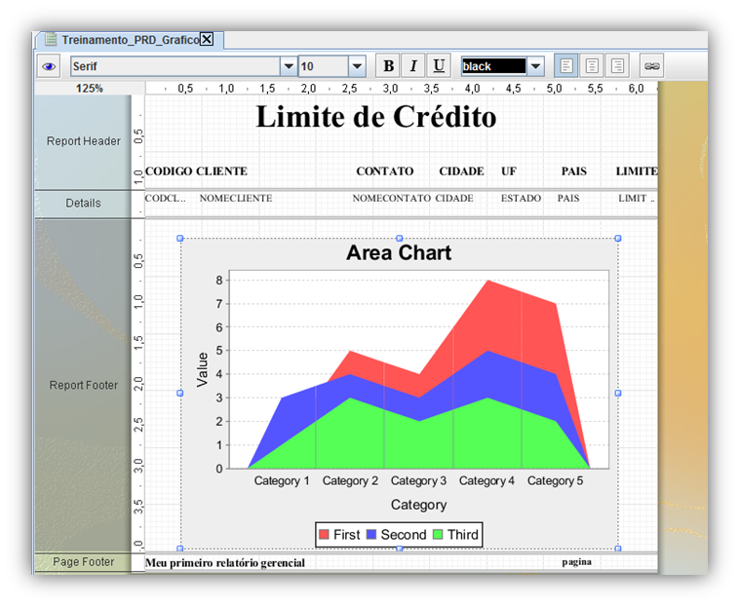Click the 125% zoom indicator
The width and height of the screenshot is (739, 606).
coord(90,88)
